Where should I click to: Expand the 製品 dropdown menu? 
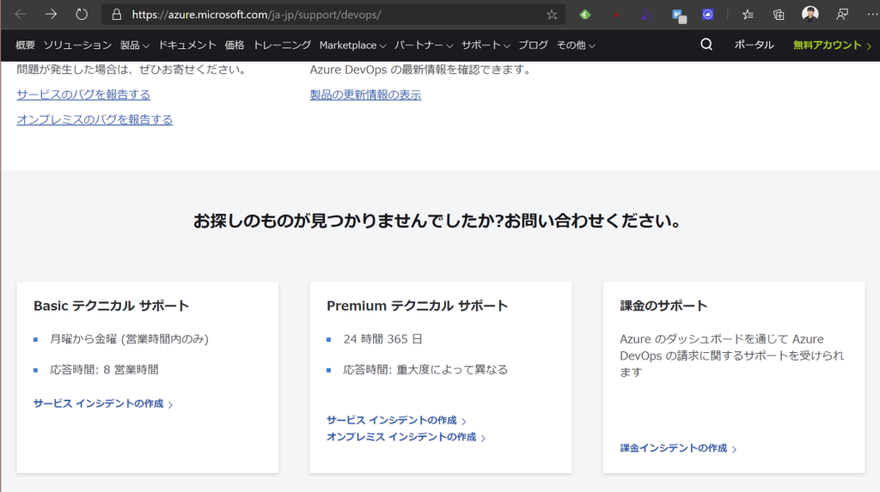point(135,45)
